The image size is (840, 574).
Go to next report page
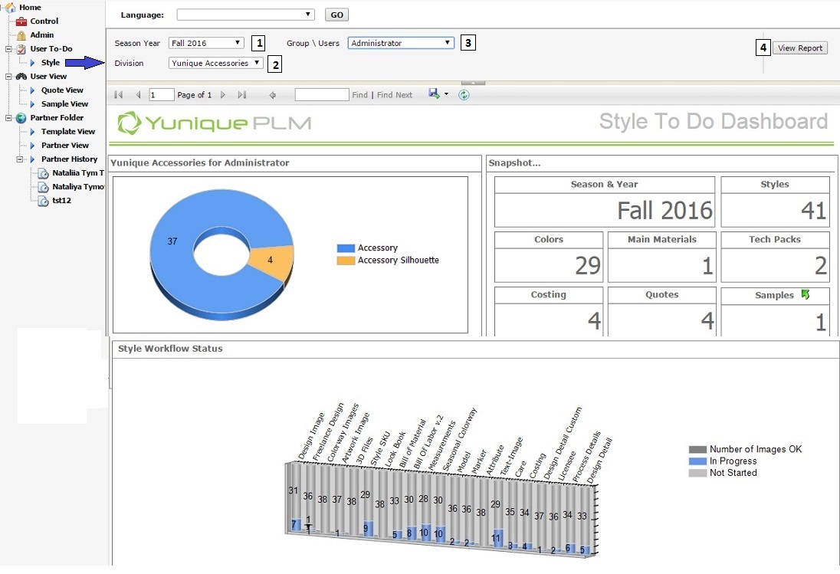223,95
